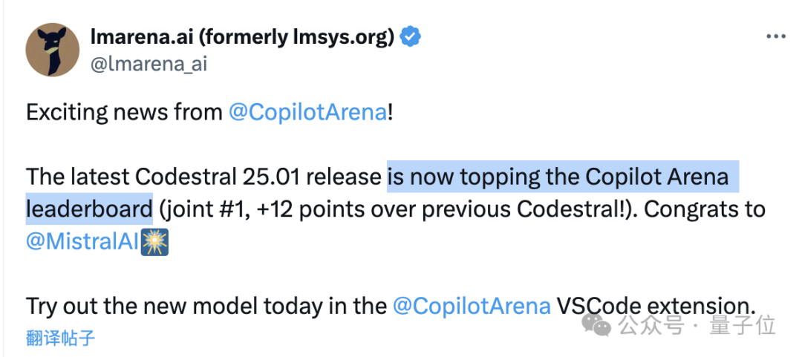Click display name "lmarena.ai (formerly lmsys.org)"

coord(242,37)
